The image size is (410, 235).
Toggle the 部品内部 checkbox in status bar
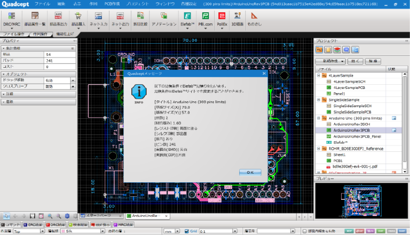click(305, 231)
